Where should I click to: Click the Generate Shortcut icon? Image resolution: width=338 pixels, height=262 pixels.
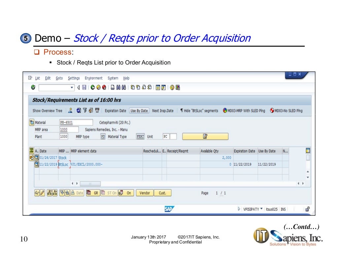164,87
